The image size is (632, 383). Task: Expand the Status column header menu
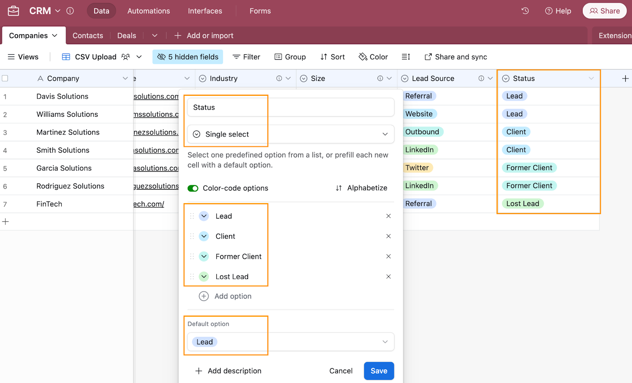pyautogui.click(x=591, y=78)
